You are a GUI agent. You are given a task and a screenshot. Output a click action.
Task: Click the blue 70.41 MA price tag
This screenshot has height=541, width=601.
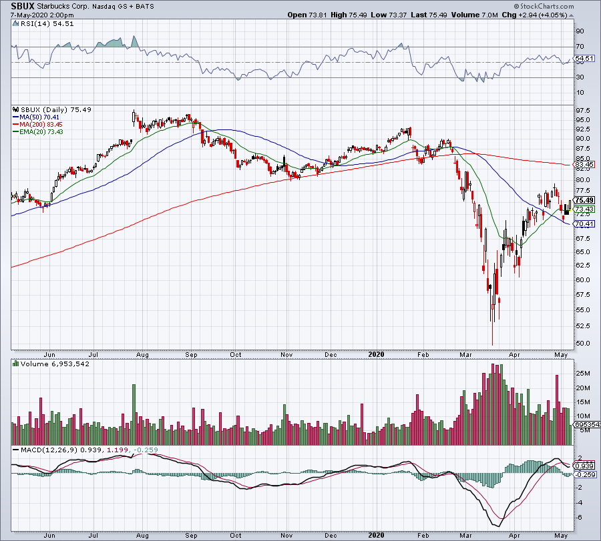584,224
